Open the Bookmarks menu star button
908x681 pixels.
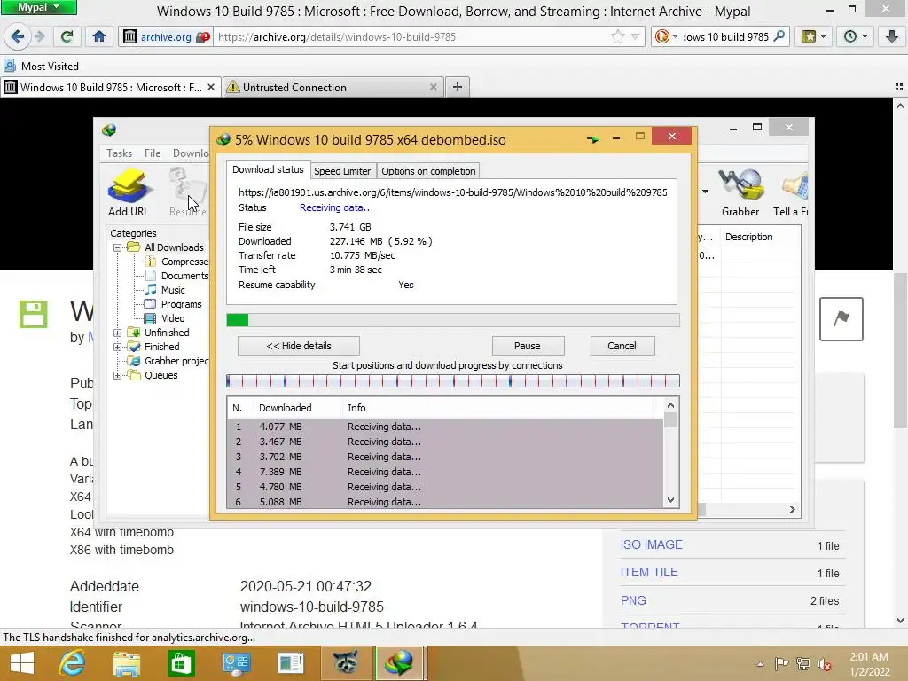(814, 37)
